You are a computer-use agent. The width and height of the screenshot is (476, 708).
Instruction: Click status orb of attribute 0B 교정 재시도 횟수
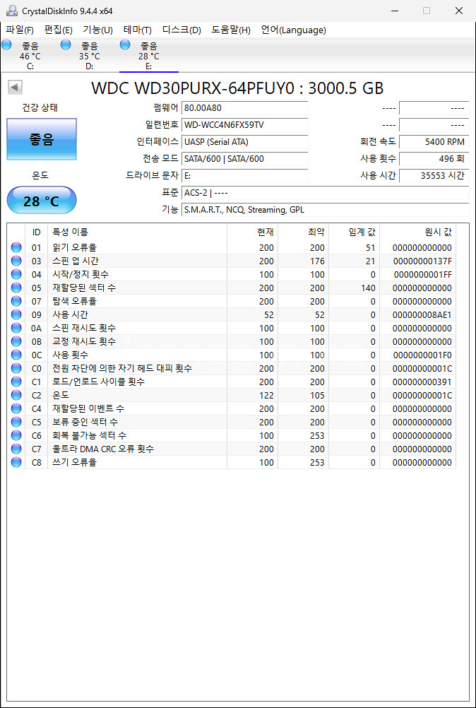pyautogui.click(x=16, y=341)
